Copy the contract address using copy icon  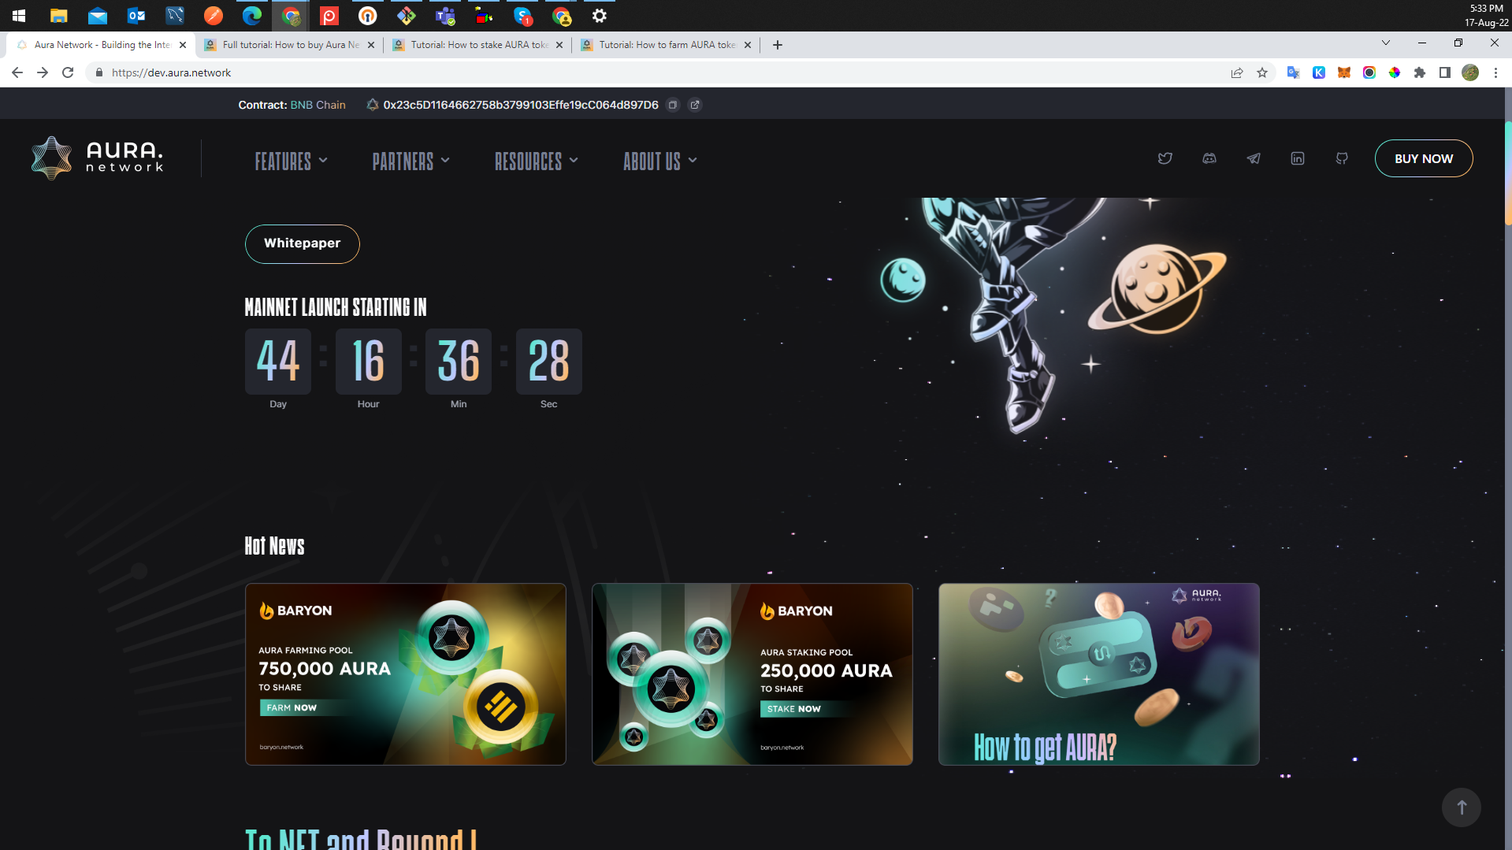(673, 105)
